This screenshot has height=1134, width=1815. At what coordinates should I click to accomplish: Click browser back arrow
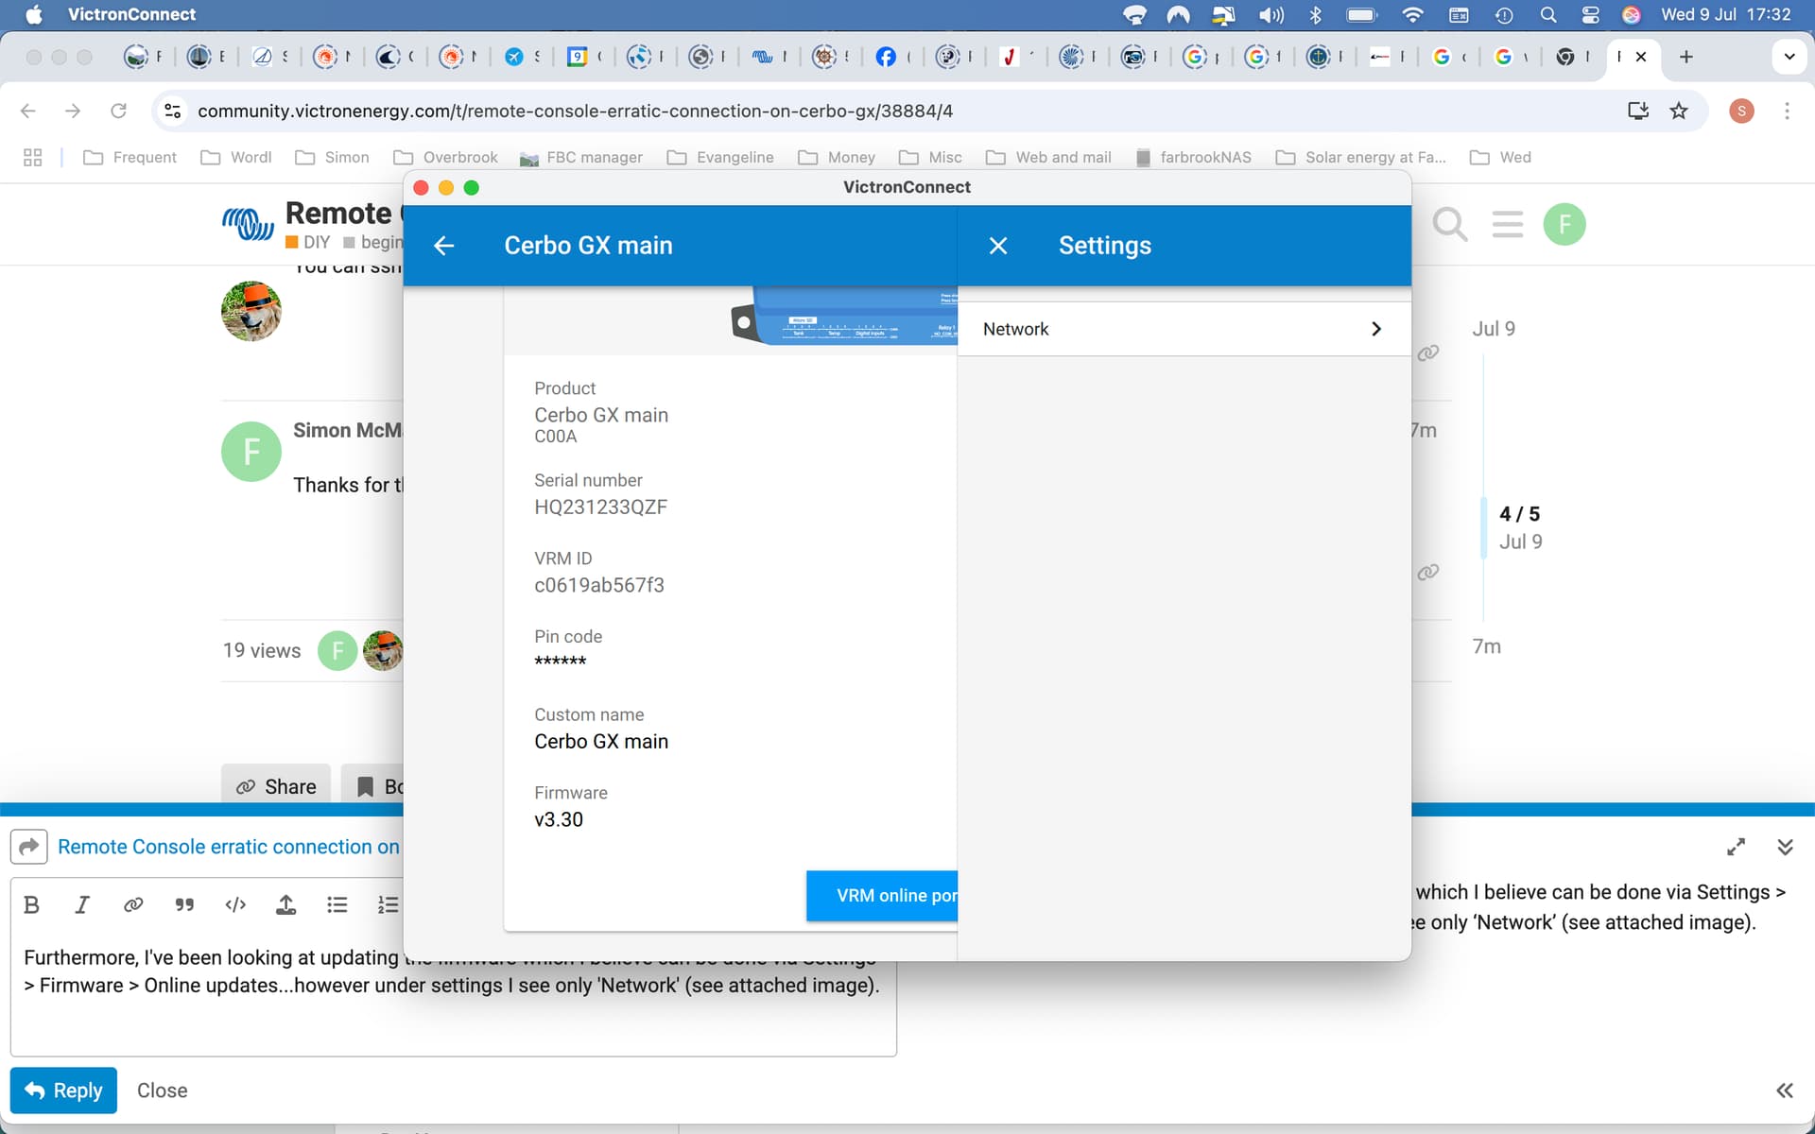coord(28,111)
